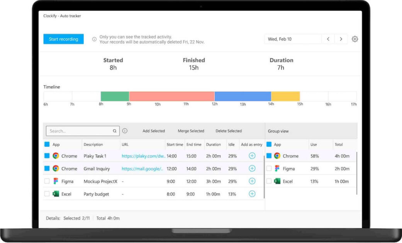Click the Start recording button
The width and height of the screenshot is (402, 243).
(63, 39)
